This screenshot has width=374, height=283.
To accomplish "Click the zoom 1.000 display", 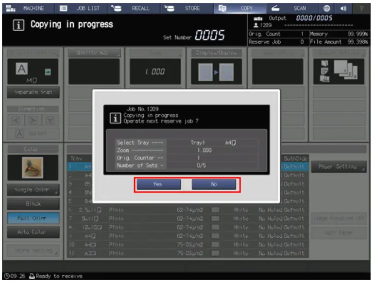I will pos(155,71).
